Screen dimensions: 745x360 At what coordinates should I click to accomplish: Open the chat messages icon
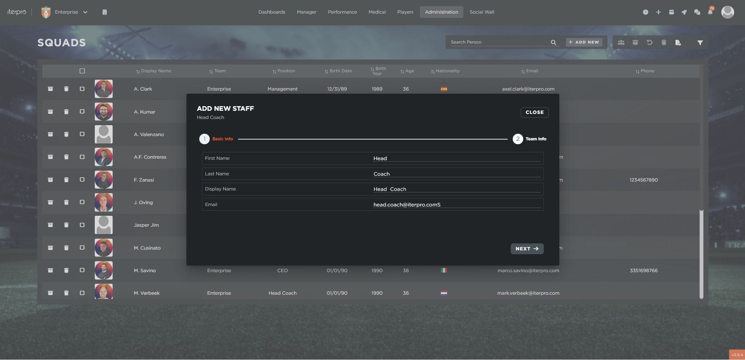pos(697,12)
